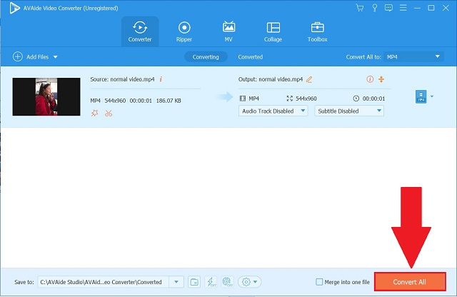The image size is (457, 297).
Task: Toggle the GPU chip OFF icon
Action: (228, 282)
